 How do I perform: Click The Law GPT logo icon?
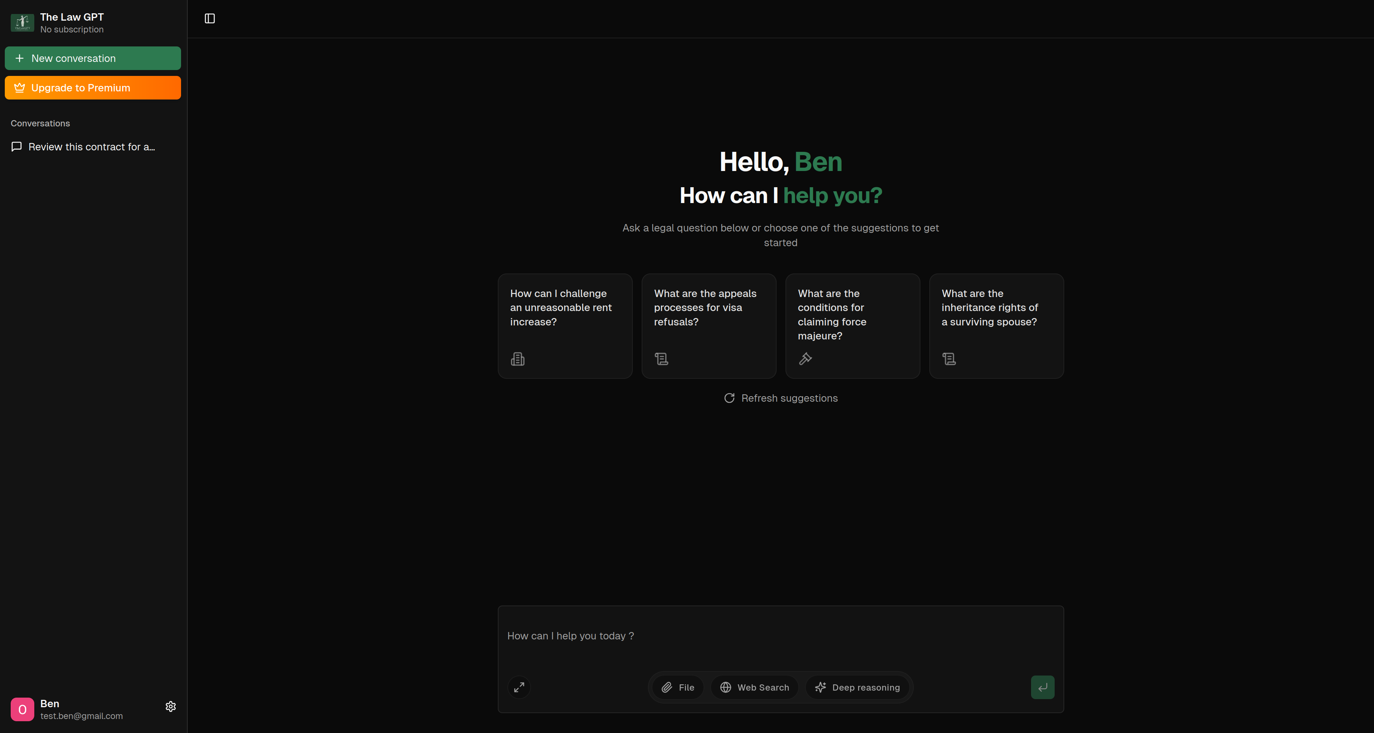[22, 22]
